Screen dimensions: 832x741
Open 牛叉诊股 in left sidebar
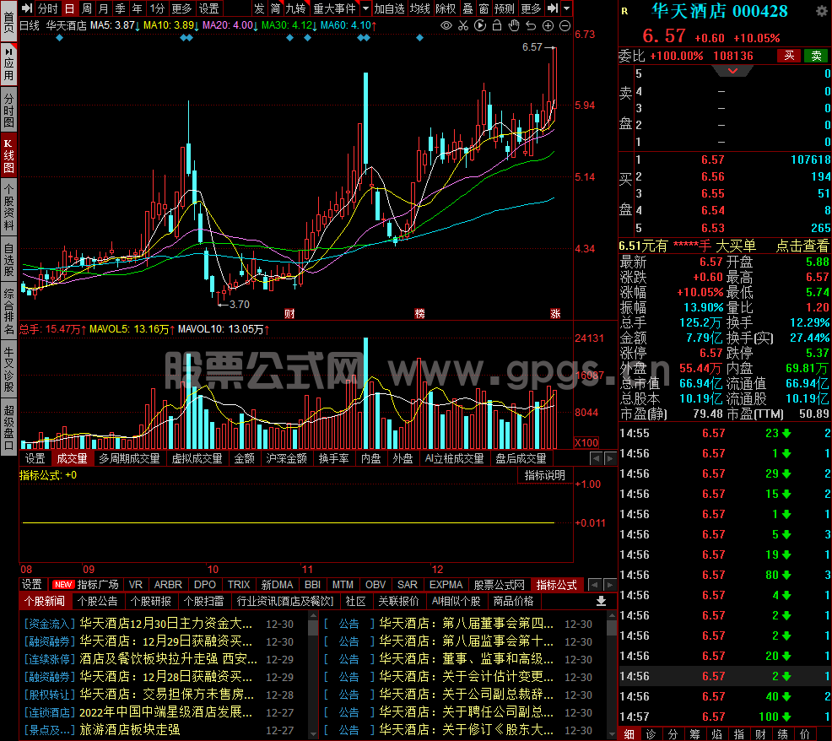coord(9,370)
